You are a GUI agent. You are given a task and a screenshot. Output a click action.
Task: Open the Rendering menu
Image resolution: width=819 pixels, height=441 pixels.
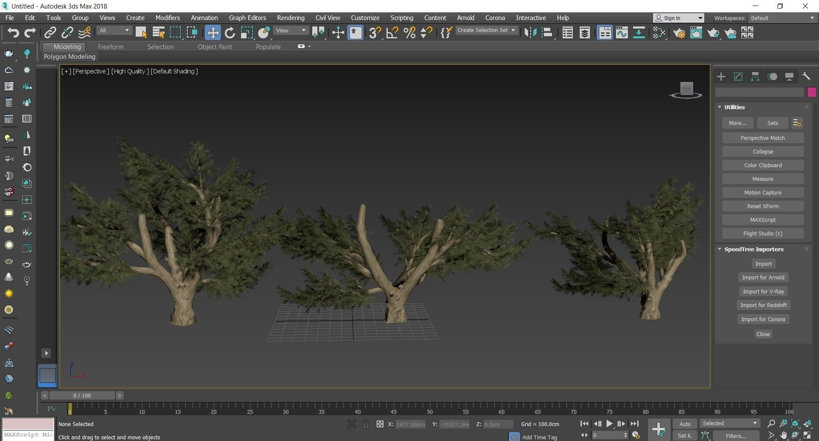[x=290, y=18]
